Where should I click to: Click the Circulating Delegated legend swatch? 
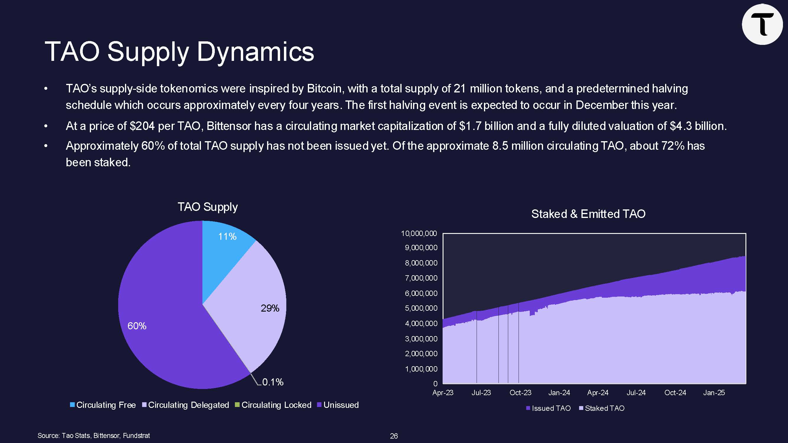point(144,405)
